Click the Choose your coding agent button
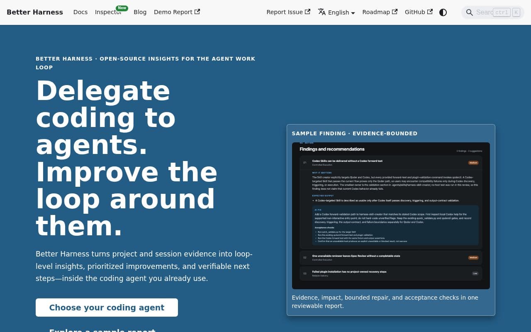Viewport: 531px width, 332px height. click(x=107, y=308)
